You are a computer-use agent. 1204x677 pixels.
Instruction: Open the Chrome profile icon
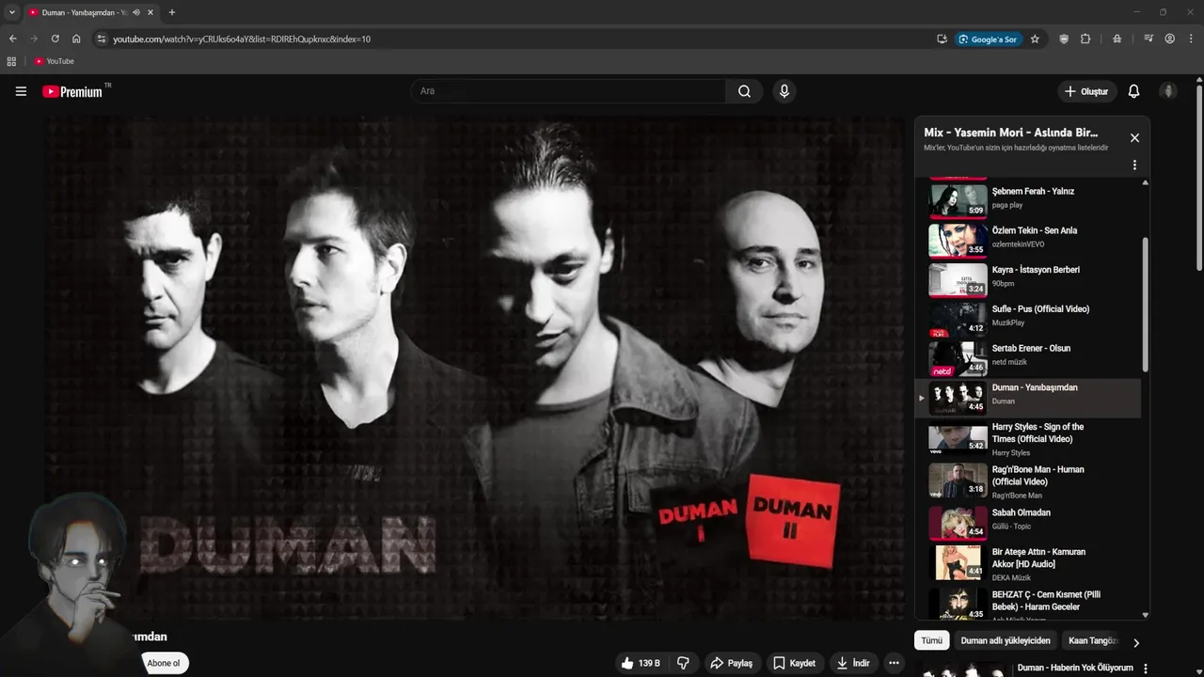1170,39
